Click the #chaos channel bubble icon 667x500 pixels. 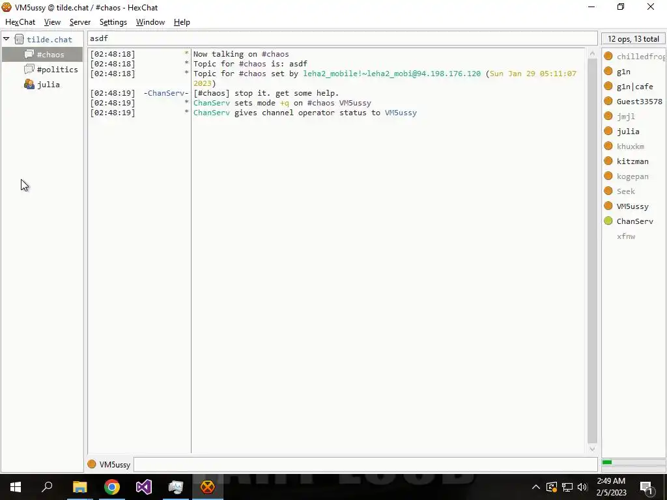coord(29,54)
